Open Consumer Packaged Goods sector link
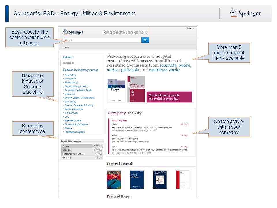The width and height of the screenshot is (277, 208). [78, 90]
